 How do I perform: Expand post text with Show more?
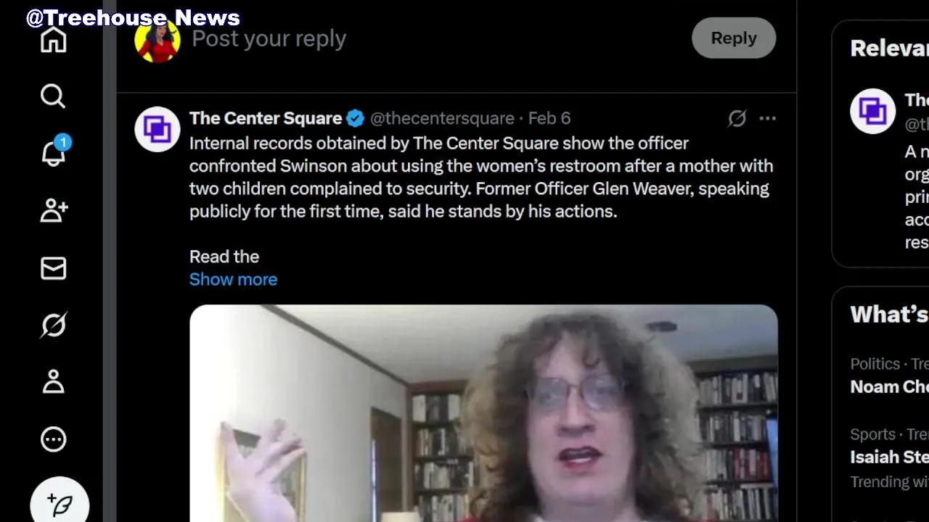coord(233,279)
